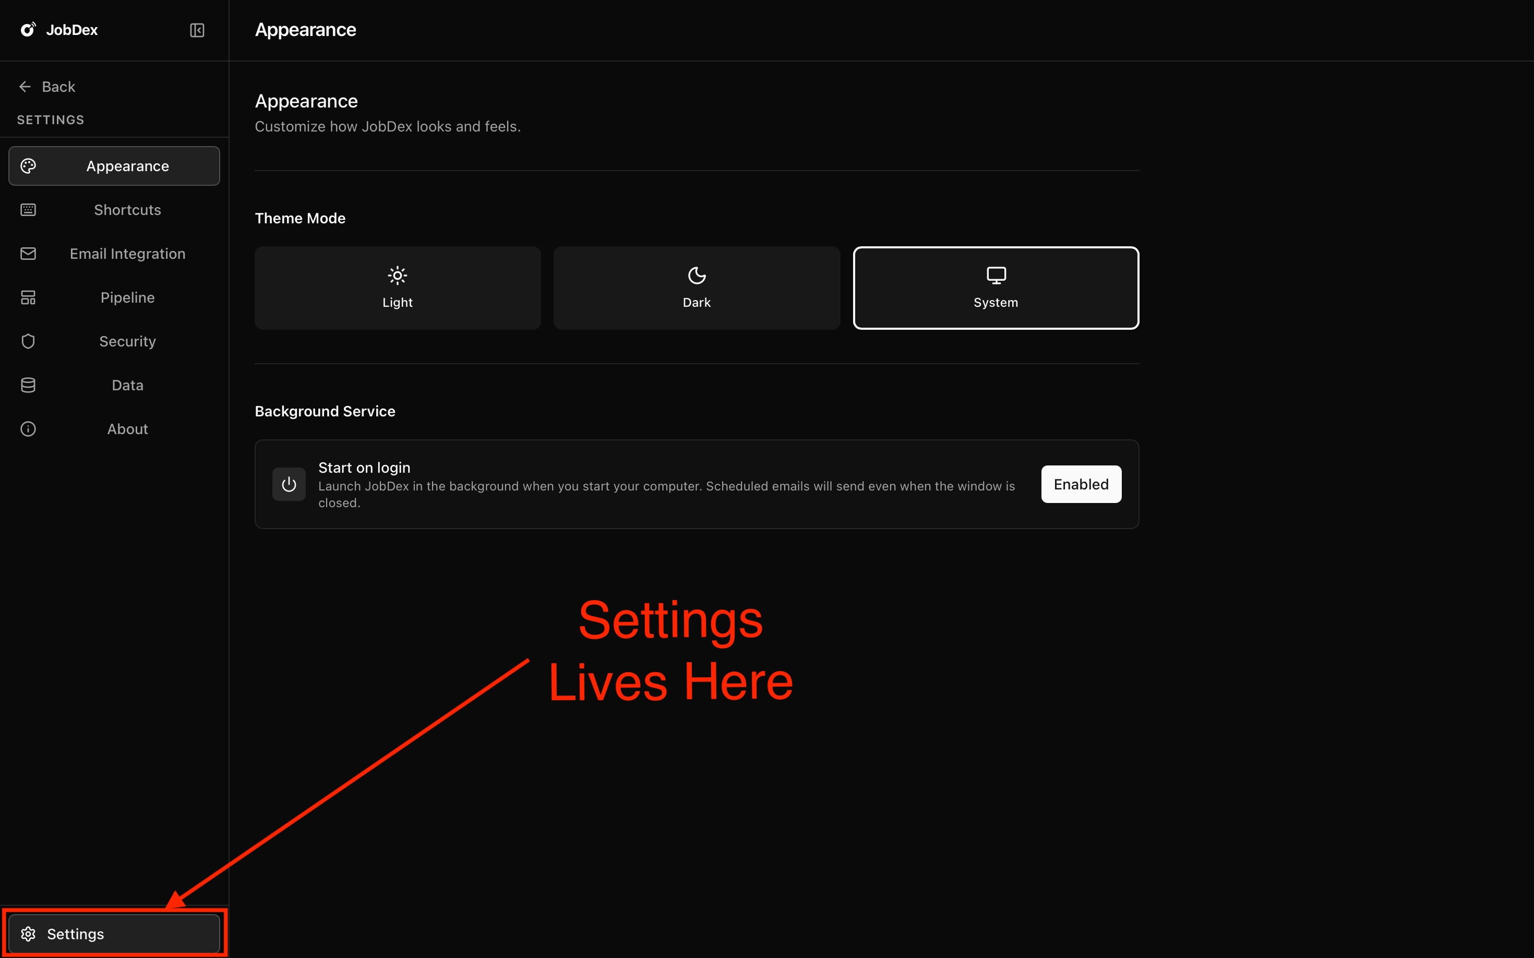Viewport: 1534px width, 958px height.
Task: Select the Dark theme mode card
Action: tap(697, 288)
